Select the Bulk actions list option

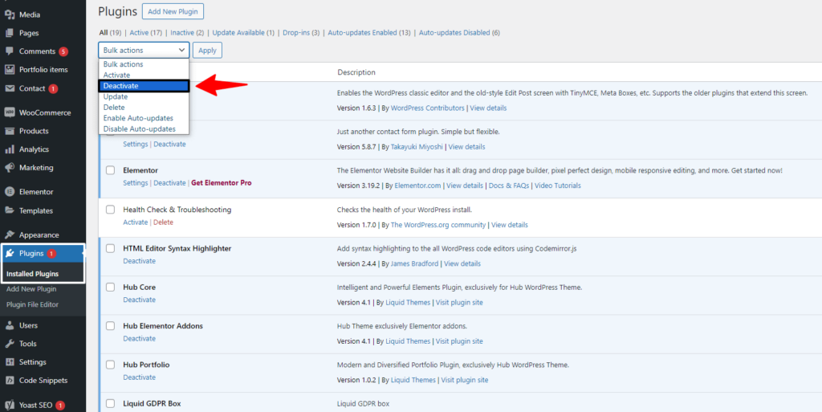144,64
